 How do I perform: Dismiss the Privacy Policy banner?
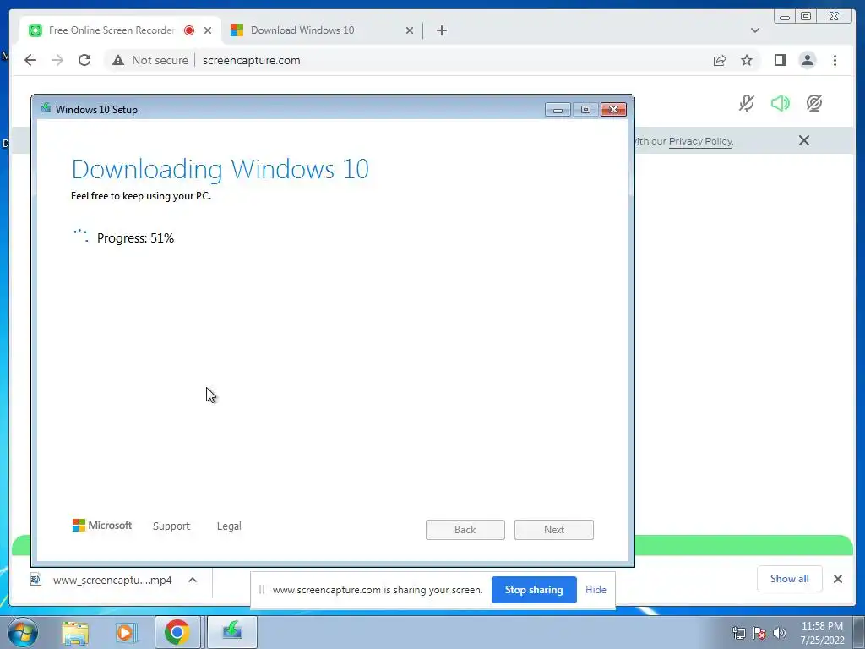pyautogui.click(x=804, y=141)
